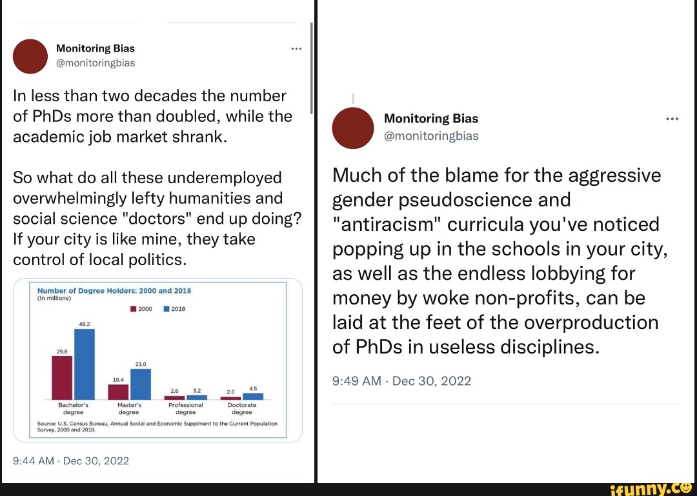
Task: Open @monitoringbias handle on right tweet
Action: tap(431, 135)
